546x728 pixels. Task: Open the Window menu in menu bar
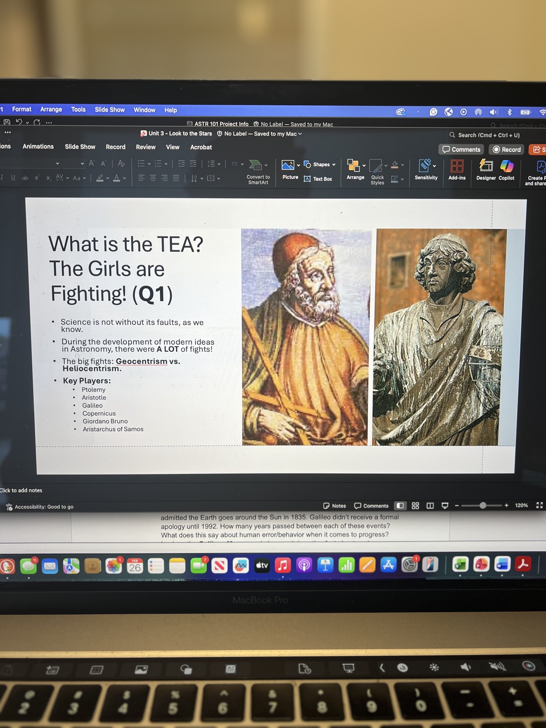144,110
